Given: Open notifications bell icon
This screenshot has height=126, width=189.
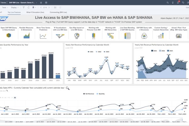Looking at the screenshot, I should (x=178, y=3).
